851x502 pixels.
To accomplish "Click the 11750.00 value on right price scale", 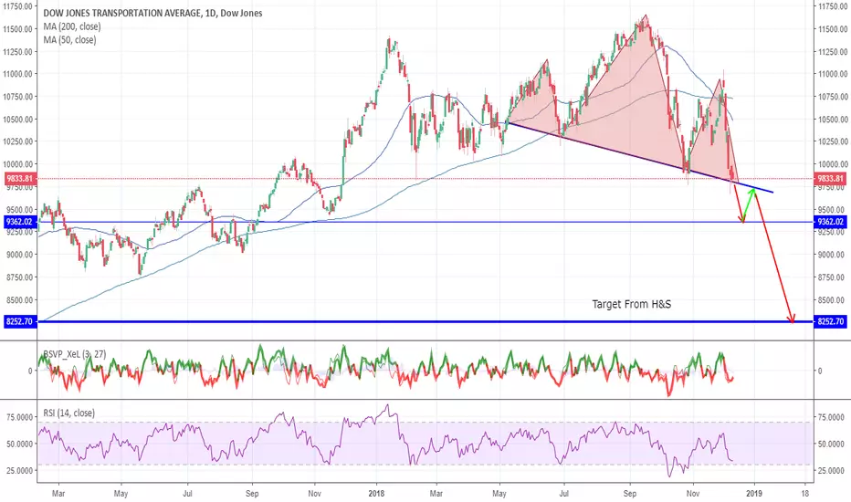I will 833,6.
